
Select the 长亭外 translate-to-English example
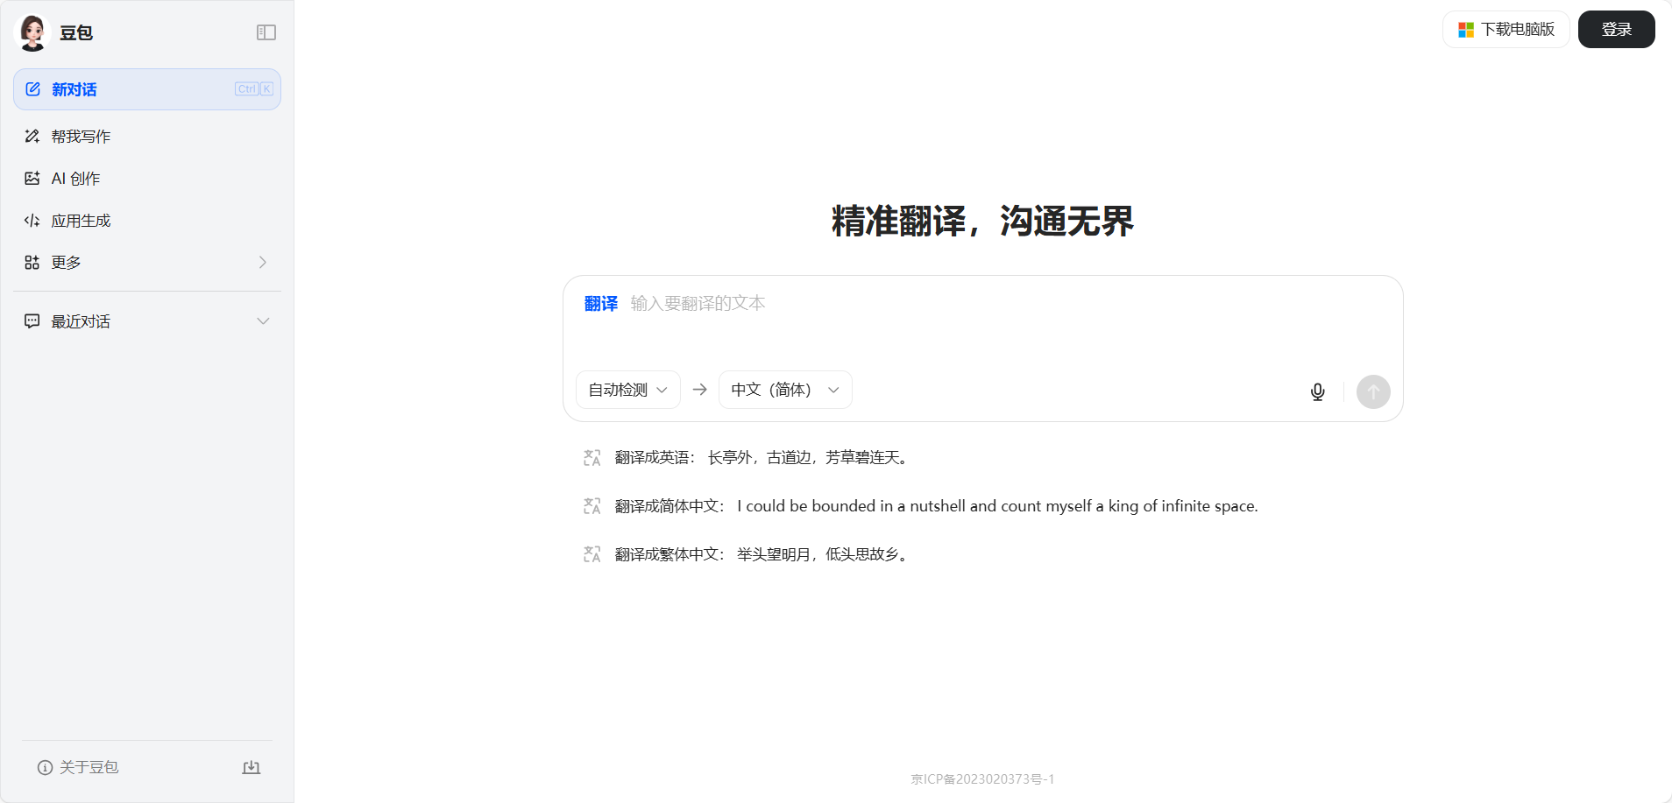(761, 458)
